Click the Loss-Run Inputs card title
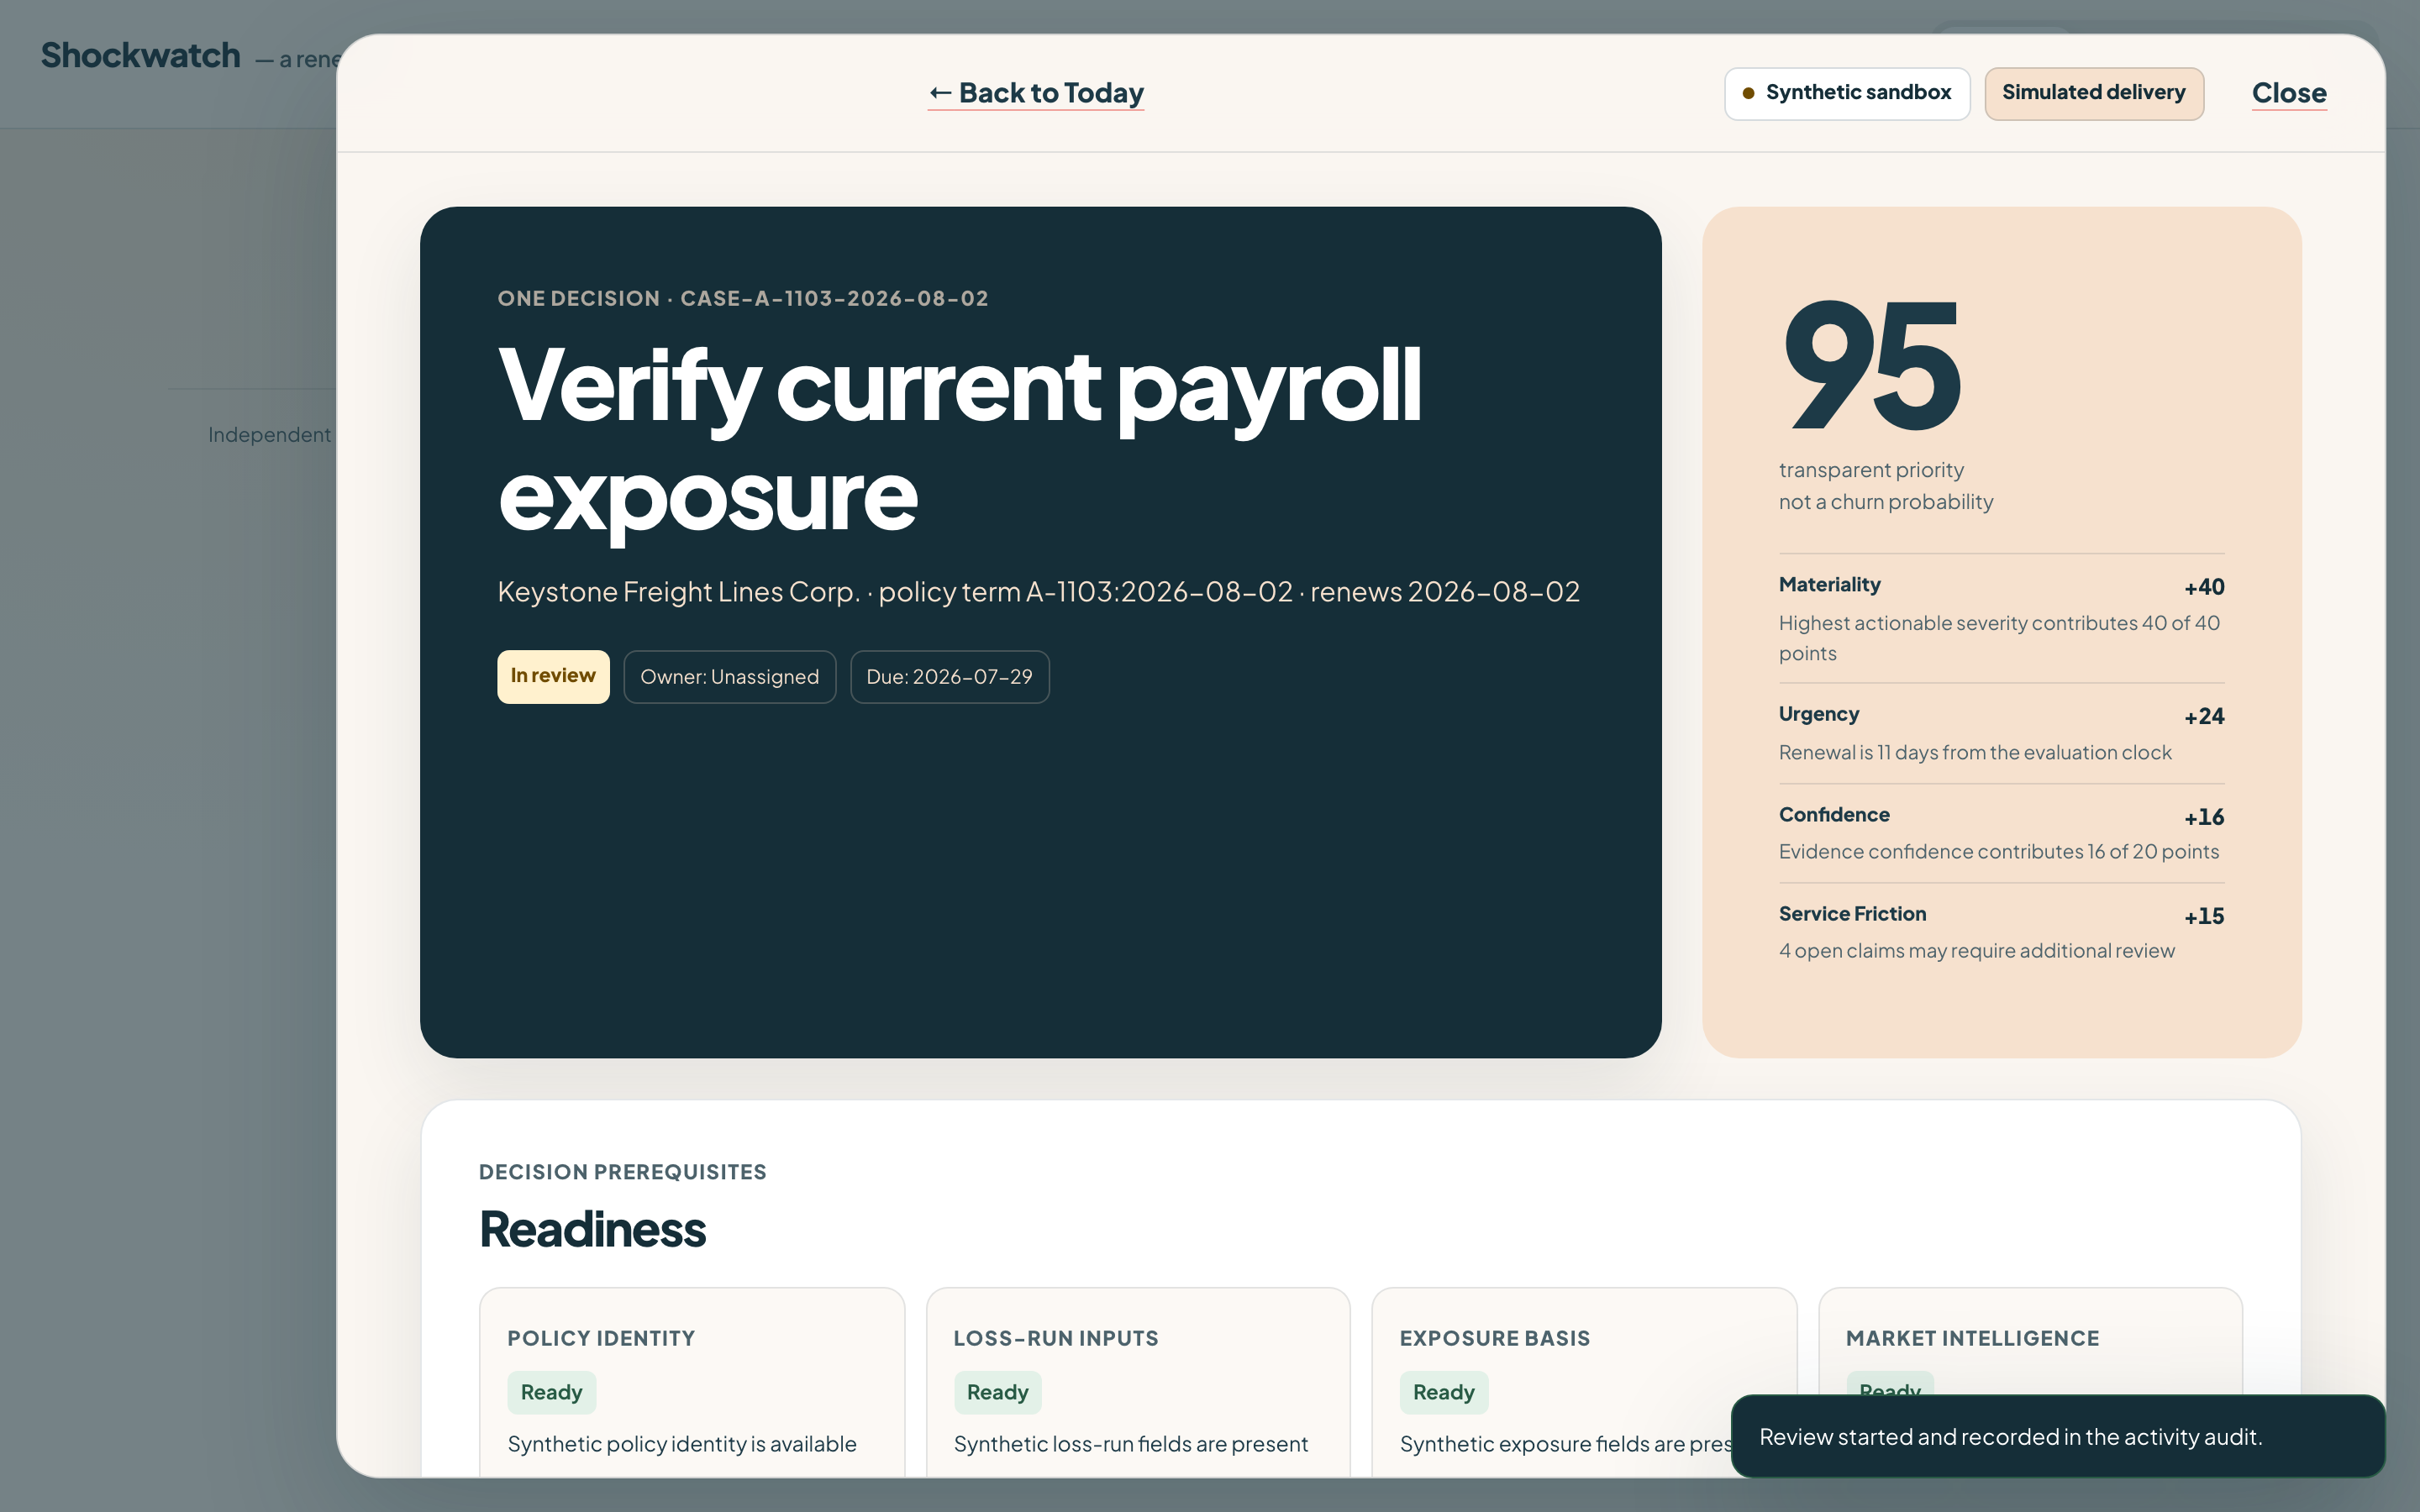Viewport: 2420px width, 1512px height. tap(1056, 1339)
